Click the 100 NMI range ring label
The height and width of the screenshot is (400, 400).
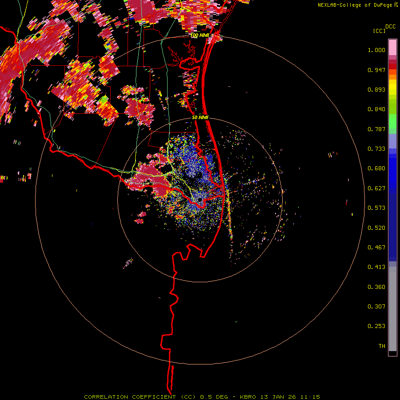[x=200, y=35]
